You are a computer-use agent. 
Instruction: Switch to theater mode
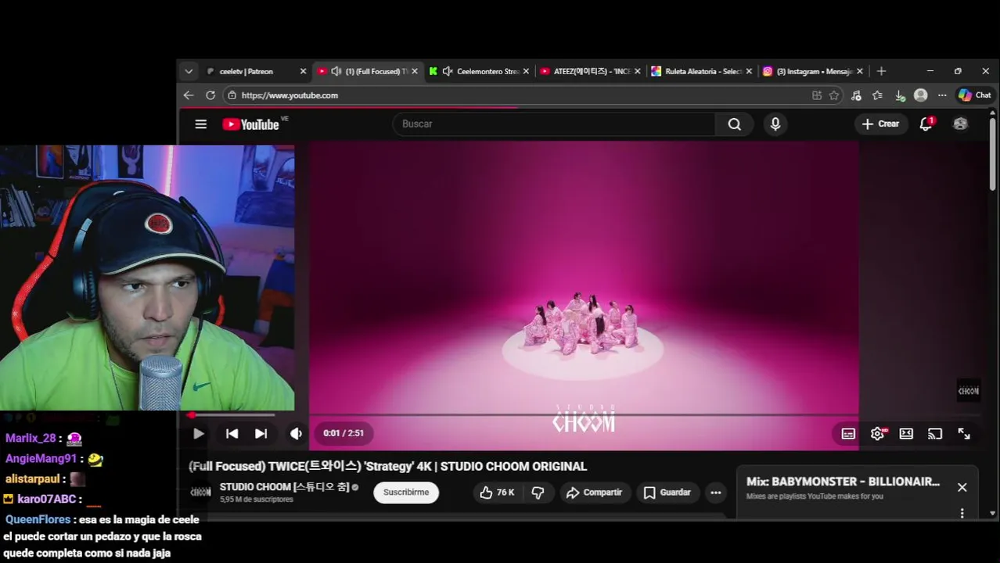pos(906,434)
